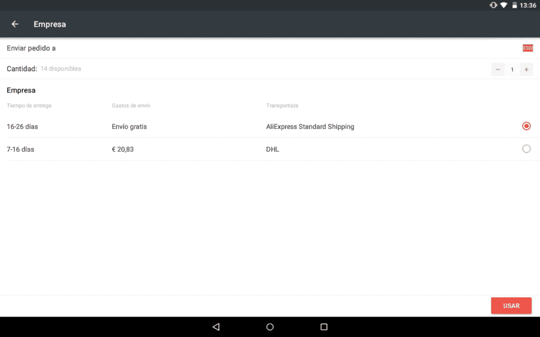Select the DHL shipping radio button

pyautogui.click(x=526, y=149)
